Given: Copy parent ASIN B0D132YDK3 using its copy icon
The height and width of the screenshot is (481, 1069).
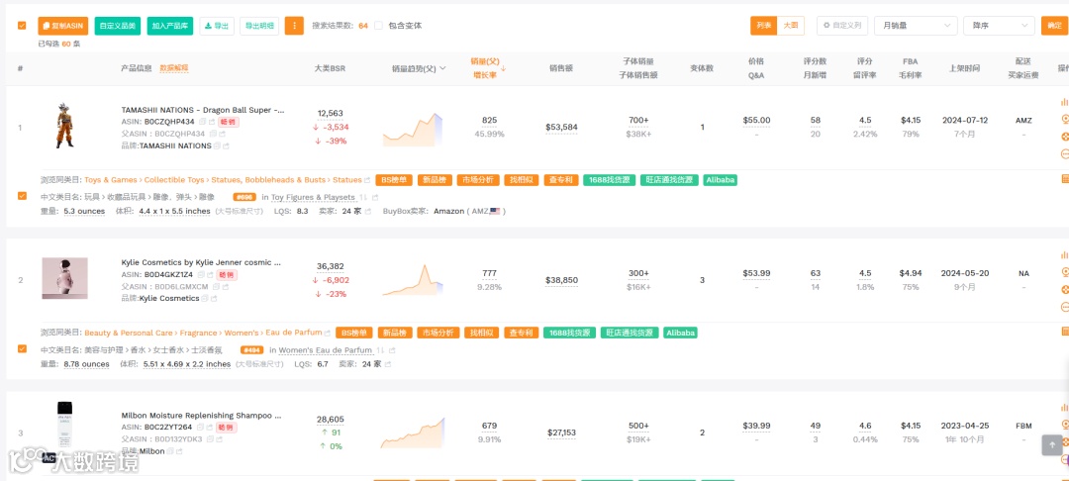Looking at the screenshot, I should [208, 439].
